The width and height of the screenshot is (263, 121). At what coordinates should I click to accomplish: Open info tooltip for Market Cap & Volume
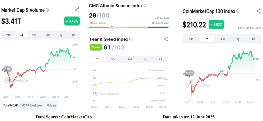pos(47,10)
